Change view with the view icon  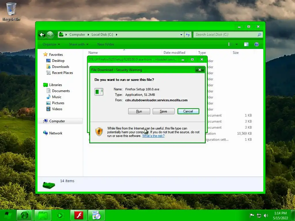(x=229, y=44)
